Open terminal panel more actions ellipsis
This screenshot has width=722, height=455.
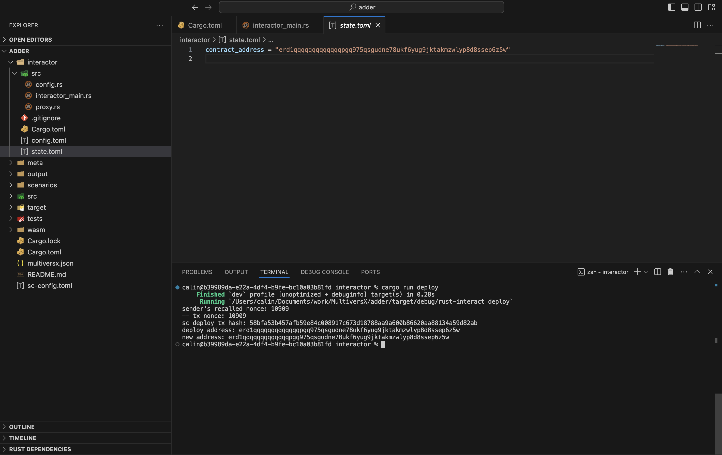tap(684, 272)
